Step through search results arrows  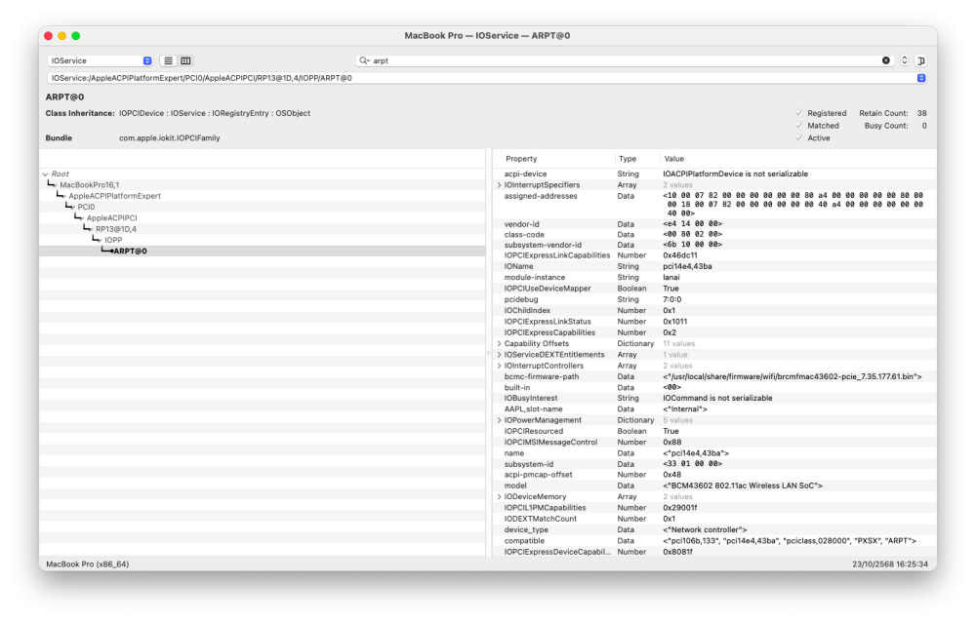905,61
